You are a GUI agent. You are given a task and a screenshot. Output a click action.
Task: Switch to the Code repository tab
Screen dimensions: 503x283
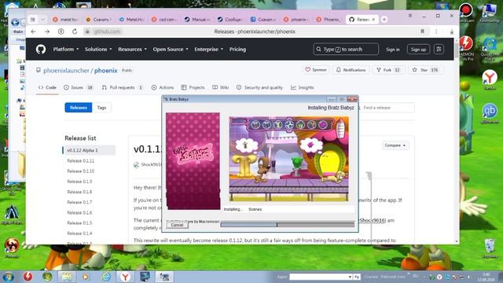point(47,87)
